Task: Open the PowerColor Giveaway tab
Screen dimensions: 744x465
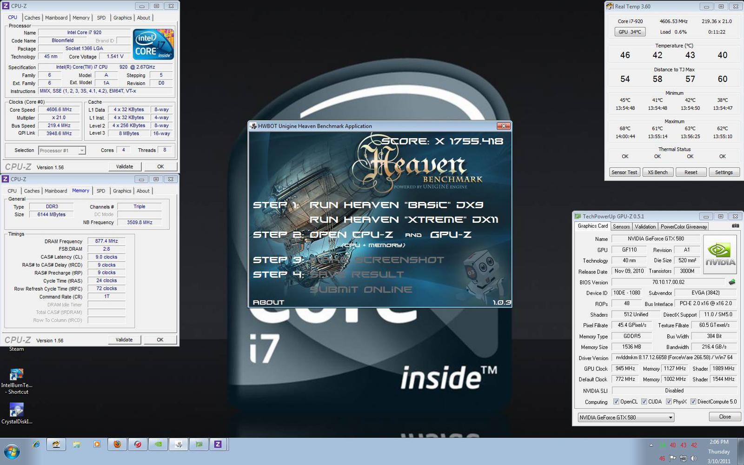Action: click(684, 226)
